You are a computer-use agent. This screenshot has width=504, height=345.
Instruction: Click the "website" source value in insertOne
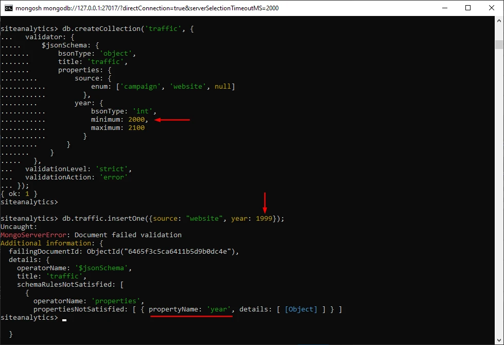(204, 219)
